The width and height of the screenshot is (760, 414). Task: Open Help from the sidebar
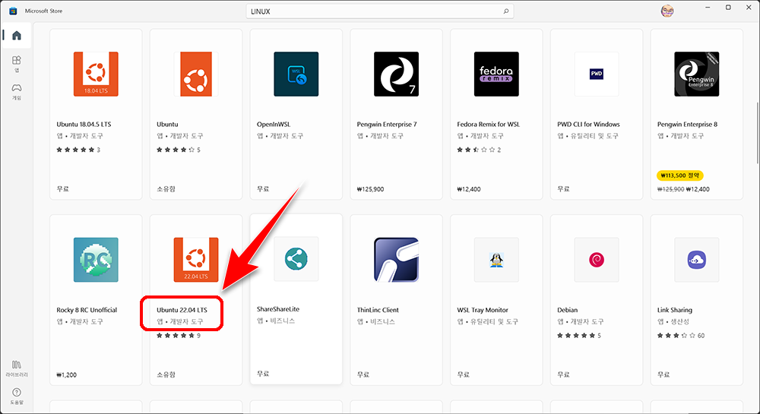[17, 396]
